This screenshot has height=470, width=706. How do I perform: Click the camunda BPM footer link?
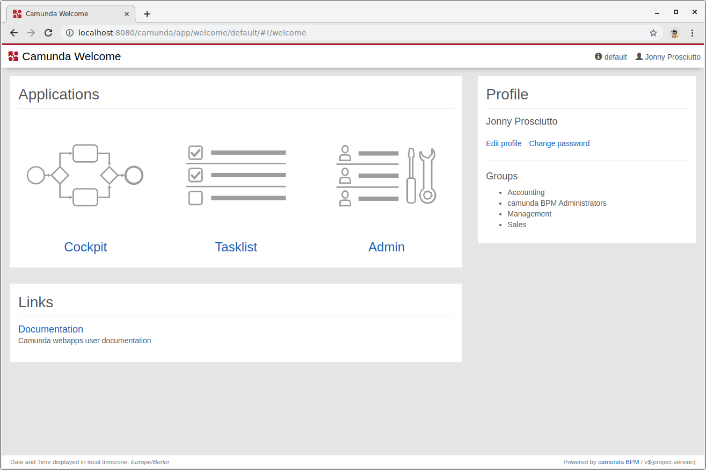pyautogui.click(x=618, y=462)
